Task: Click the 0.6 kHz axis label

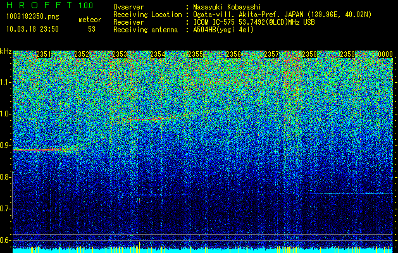Action: click(5, 240)
